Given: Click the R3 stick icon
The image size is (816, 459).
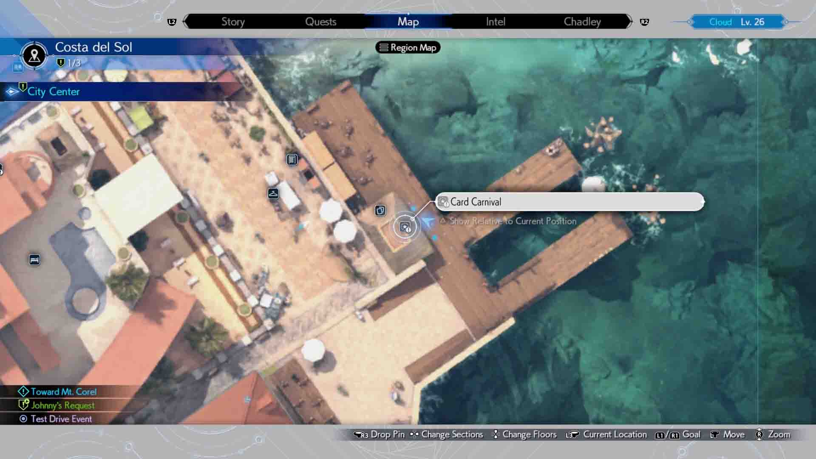Looking at the screenshot, I should (x=361, y=435).
